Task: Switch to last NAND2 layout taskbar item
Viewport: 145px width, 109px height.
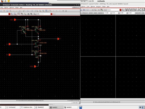Action: [71, 107]
